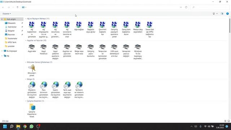Image resolution: width=231 pixels, height=130 pixels.
Task: Open taskbar Search
Action: pos(12,126)
